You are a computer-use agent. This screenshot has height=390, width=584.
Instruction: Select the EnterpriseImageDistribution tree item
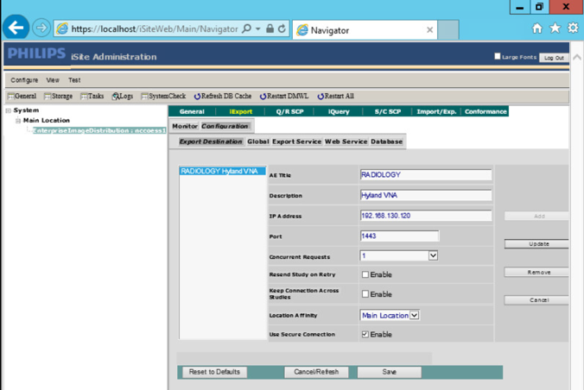pos(99,130)
